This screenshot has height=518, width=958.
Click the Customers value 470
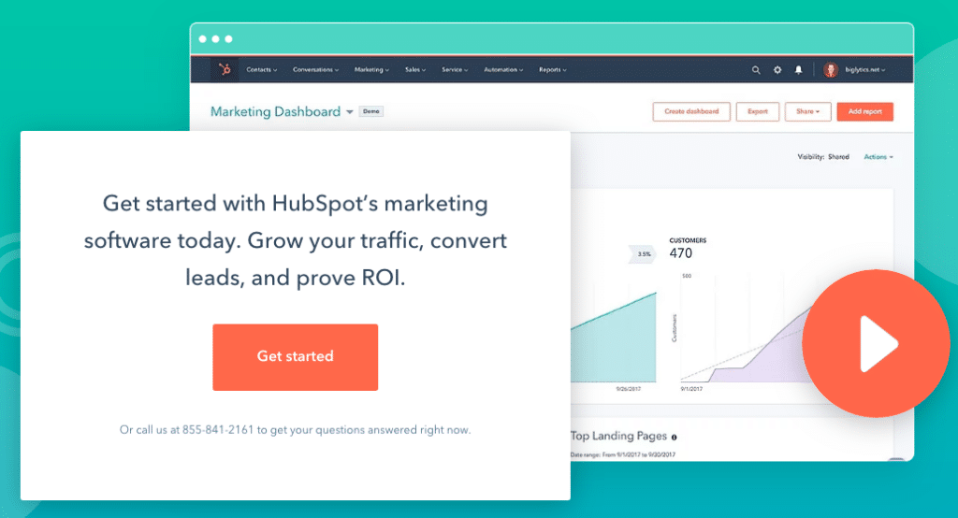681,253
